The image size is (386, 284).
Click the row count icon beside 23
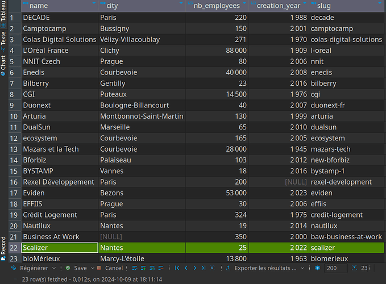coord(354,268)
